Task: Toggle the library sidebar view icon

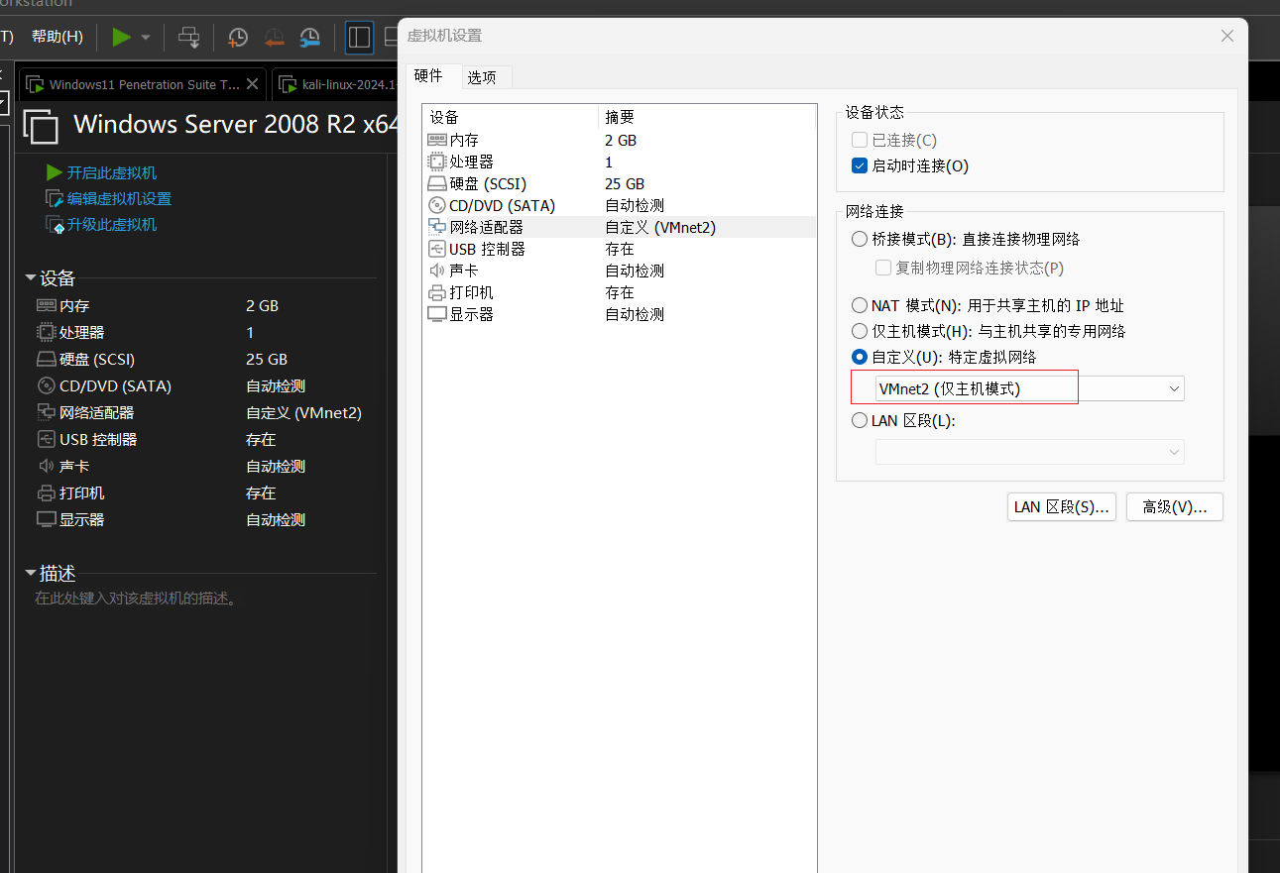Action: pos(359,38)
